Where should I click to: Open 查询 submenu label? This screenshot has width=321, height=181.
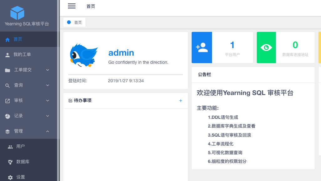18,85
